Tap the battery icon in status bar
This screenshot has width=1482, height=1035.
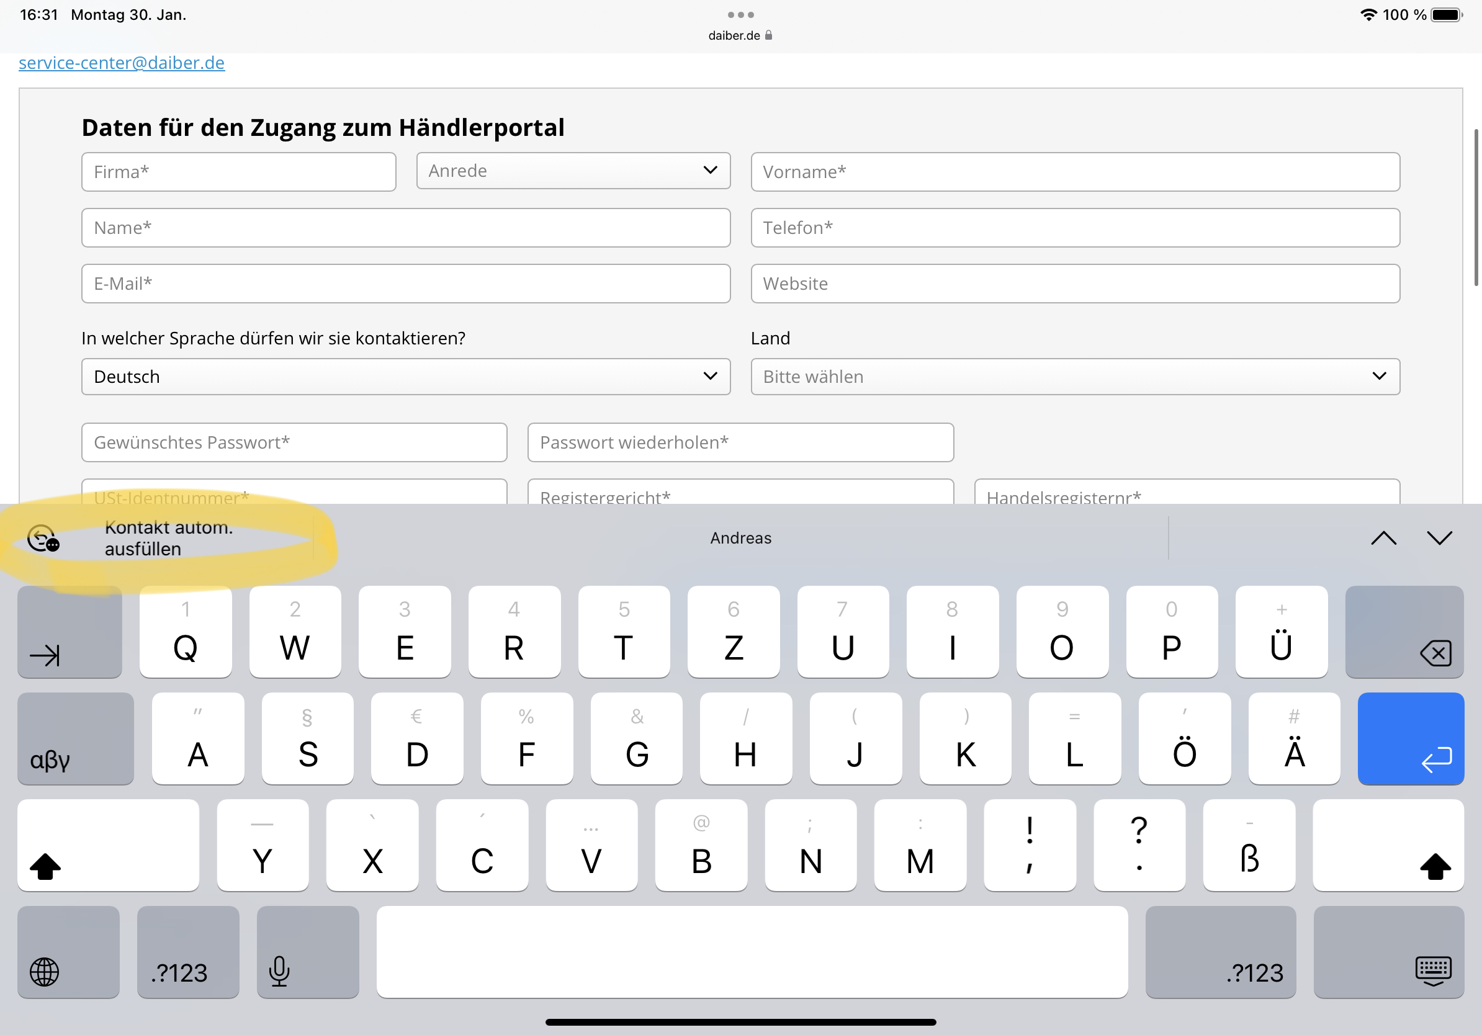tap(1447, 15)
